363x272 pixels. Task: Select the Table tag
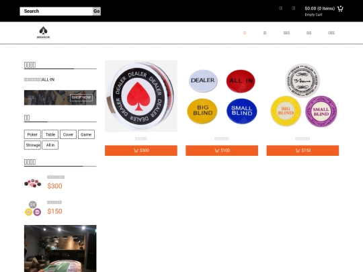click(50, 134)
